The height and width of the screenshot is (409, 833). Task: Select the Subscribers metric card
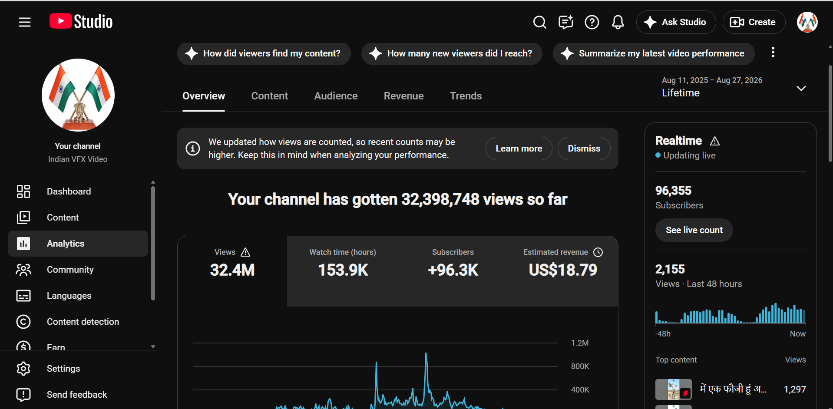click(x=453, y=271)
